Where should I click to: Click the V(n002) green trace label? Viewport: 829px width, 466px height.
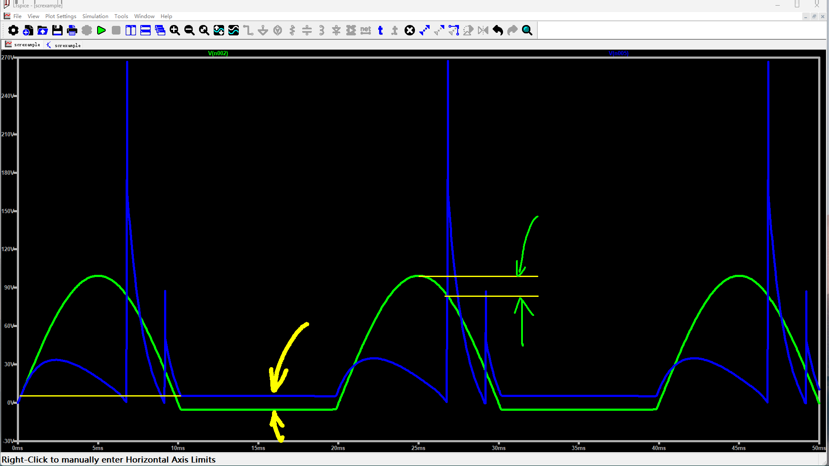218,53
